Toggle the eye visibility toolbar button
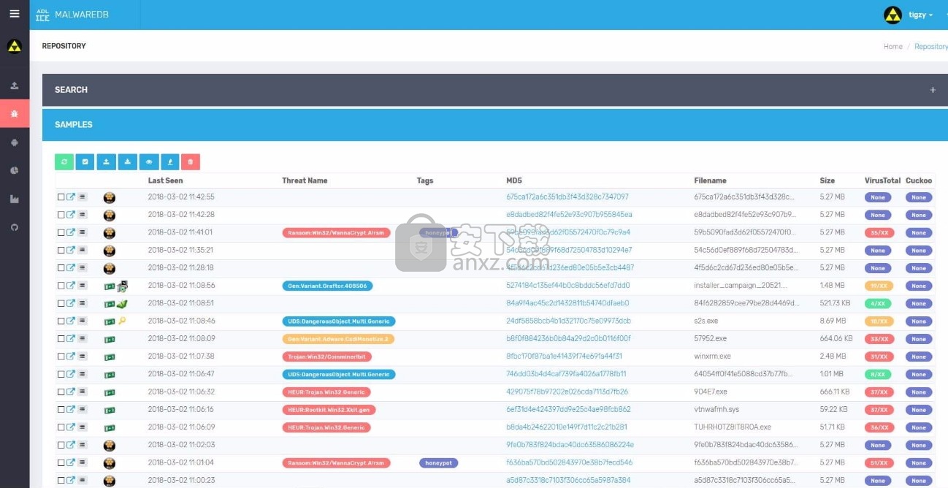Image resolution: width=948 pixels, height=488 pixels. click(149, 162)
